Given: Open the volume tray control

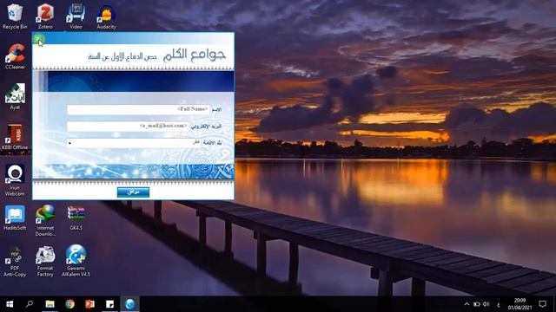Looking at the screenshot, I should (486, 304).
